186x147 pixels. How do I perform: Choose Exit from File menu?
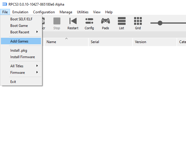point(21,82)
